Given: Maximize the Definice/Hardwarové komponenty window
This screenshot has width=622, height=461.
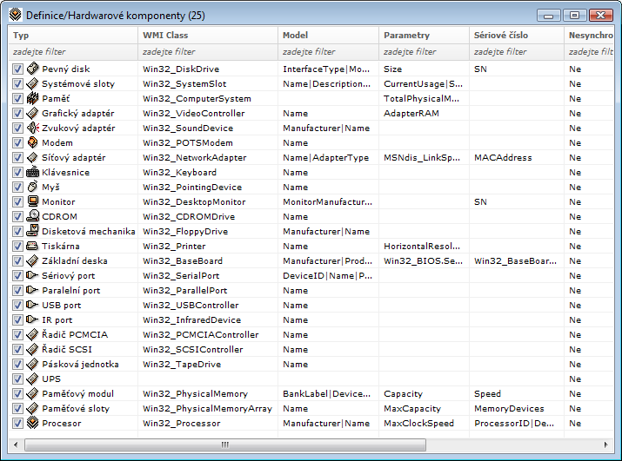Looking at the screenshot, I should [574, 15].
